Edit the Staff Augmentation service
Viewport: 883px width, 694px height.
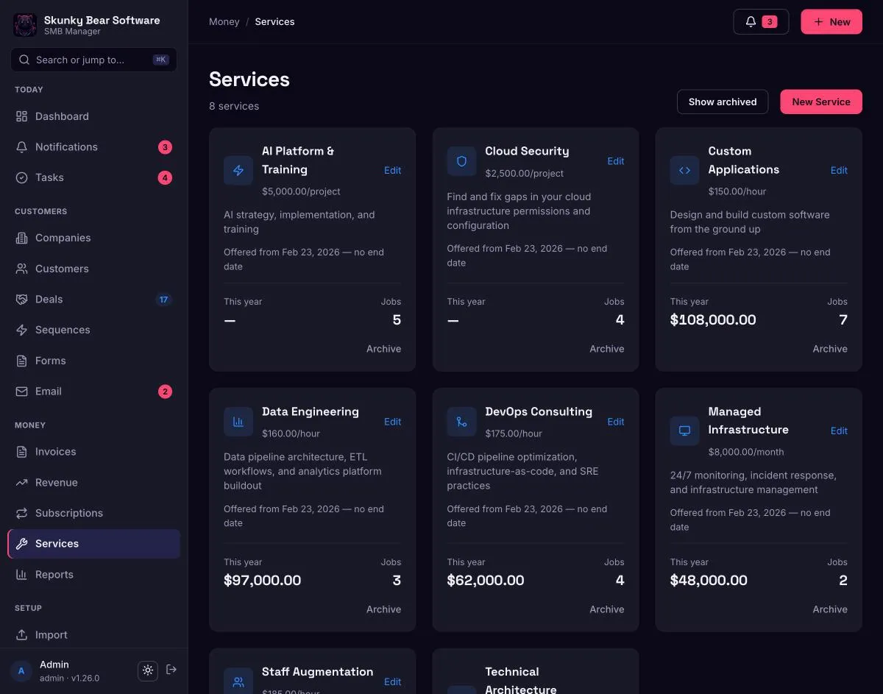tap(393, 681)
